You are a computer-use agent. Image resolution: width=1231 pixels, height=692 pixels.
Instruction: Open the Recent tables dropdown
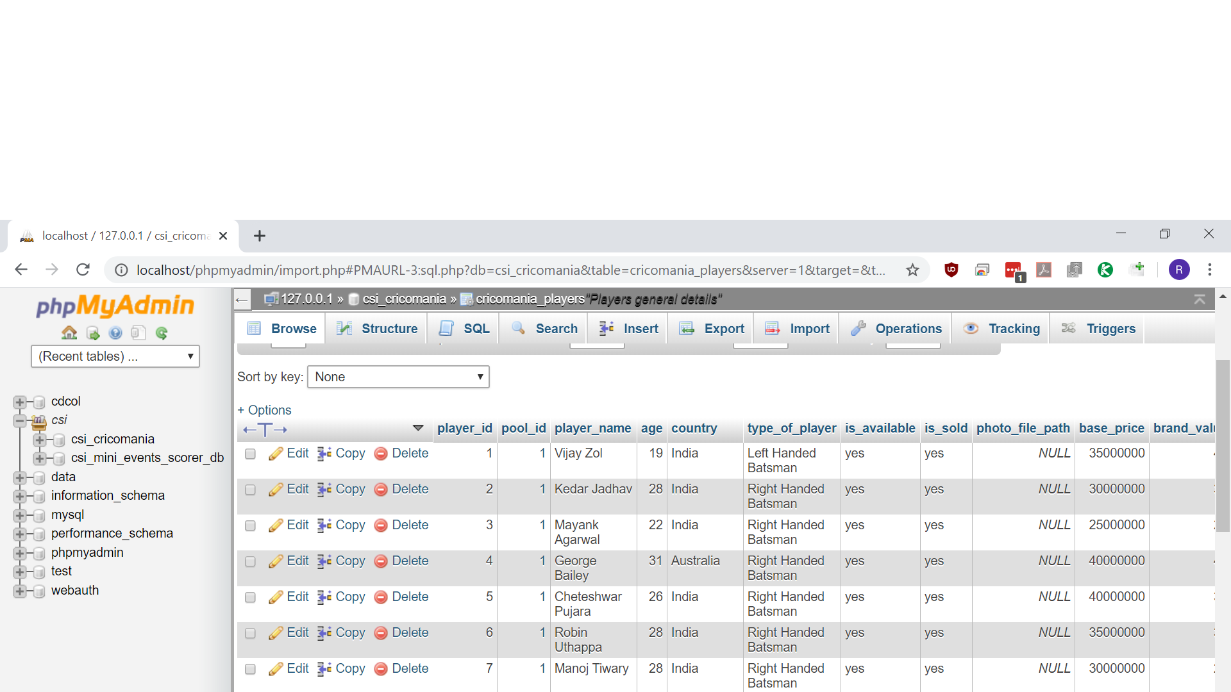click(115, 356)
